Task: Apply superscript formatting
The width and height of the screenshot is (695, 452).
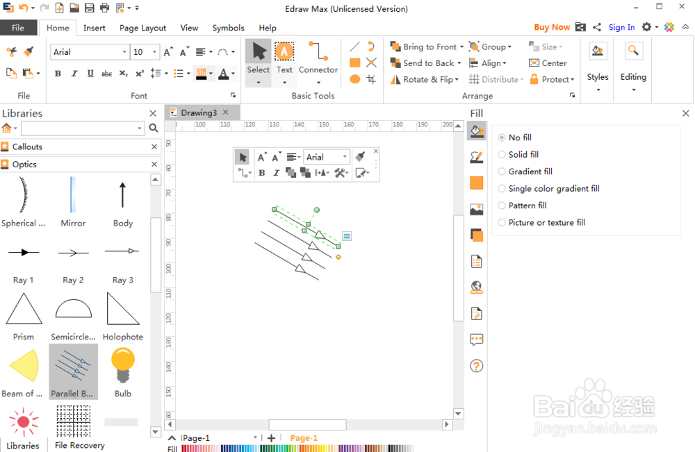Action: pyautogui.click(x=140, y=74)
